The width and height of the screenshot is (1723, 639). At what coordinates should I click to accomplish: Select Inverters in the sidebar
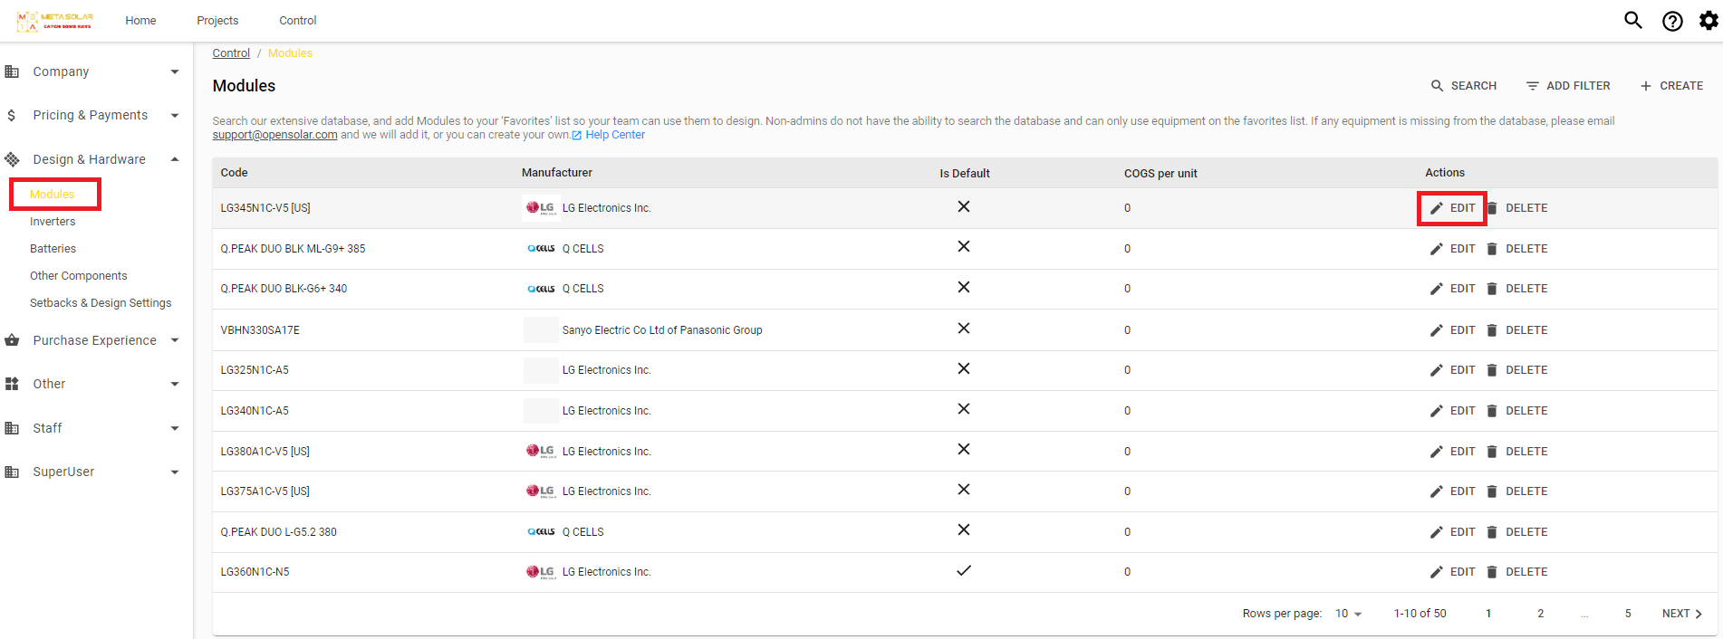(53, 222)
